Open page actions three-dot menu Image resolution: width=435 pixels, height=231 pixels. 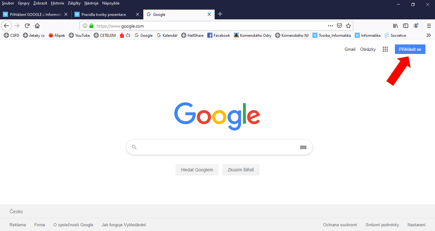pyautogui.click(x=331, y=26)
